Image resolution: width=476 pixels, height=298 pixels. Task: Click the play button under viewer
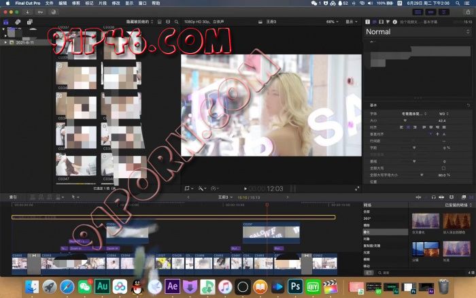click(245, 188)
